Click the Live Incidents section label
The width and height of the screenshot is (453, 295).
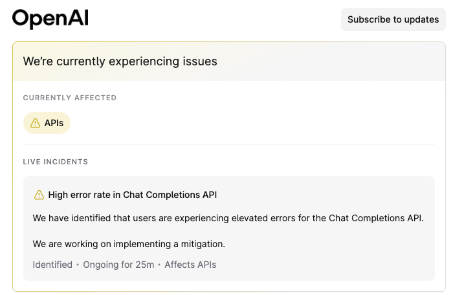point(56,162)
